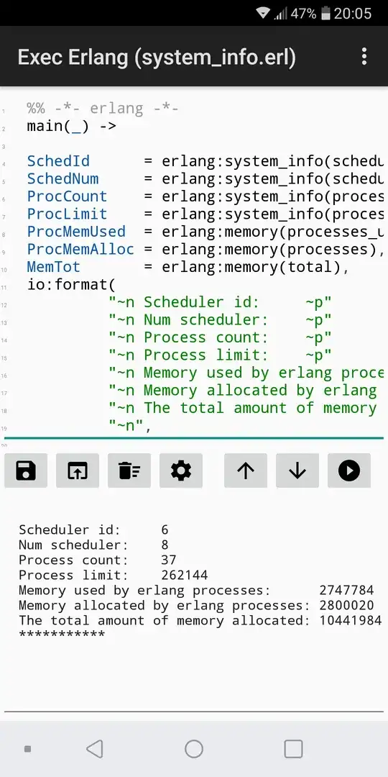This screenshot has width=388, height=777.
Task: Tap the teal divider between editor and toolbar
Action: pyautogui.click(x=194, y=438)
